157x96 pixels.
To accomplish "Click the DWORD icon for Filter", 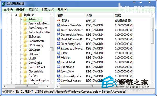I will 58,53.
